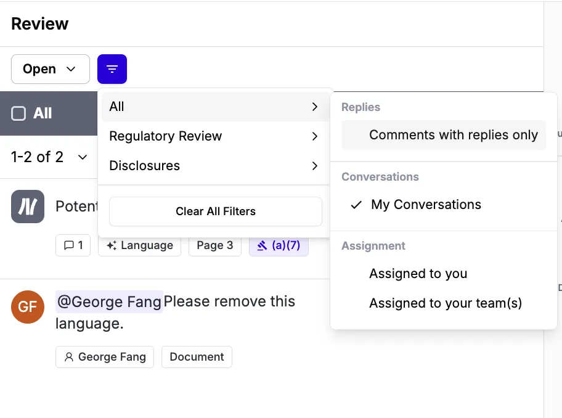562x418 pixels.
Task: Click the @George Fang mention
Action: [x=109, y=302]
